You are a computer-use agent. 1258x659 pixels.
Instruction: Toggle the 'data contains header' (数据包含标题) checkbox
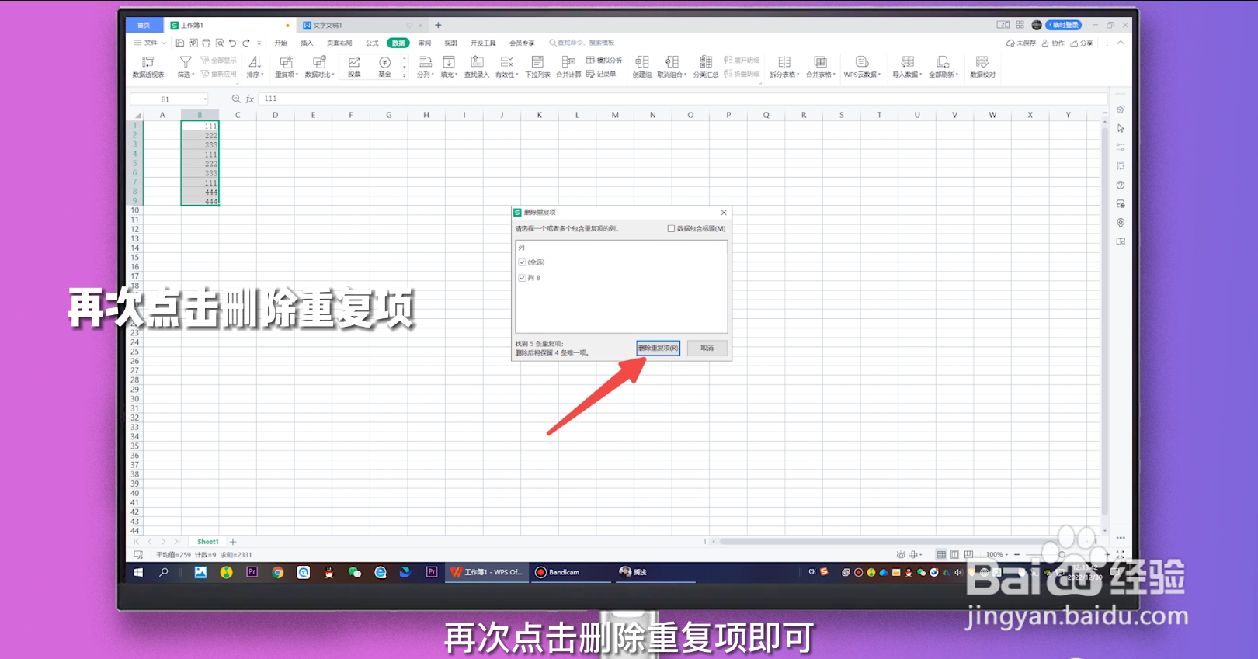point(671,228)
